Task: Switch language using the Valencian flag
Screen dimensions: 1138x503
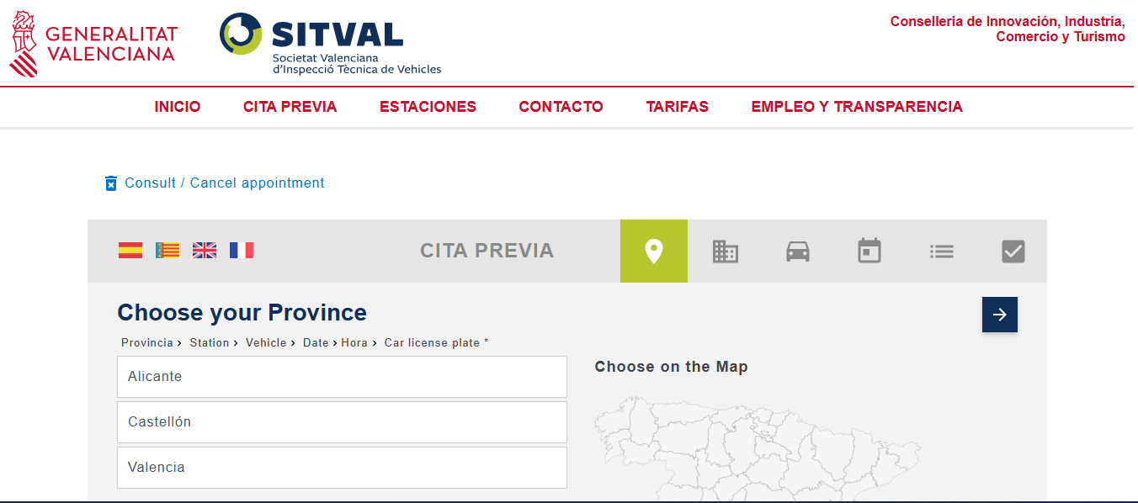Action: tap(168, 250)
